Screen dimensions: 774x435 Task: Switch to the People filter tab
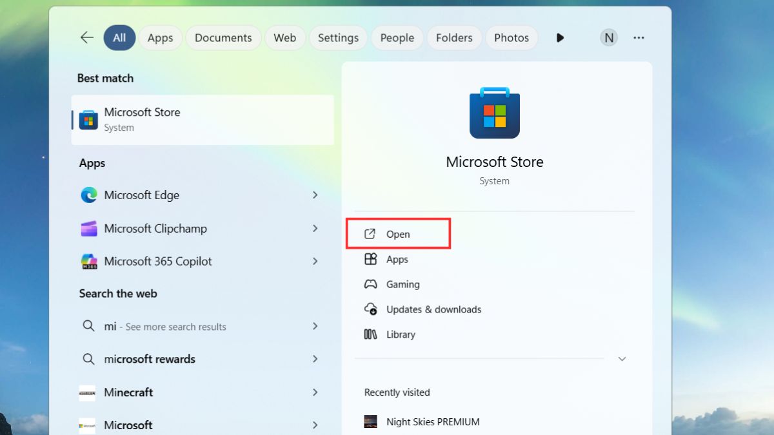point(397,38)
